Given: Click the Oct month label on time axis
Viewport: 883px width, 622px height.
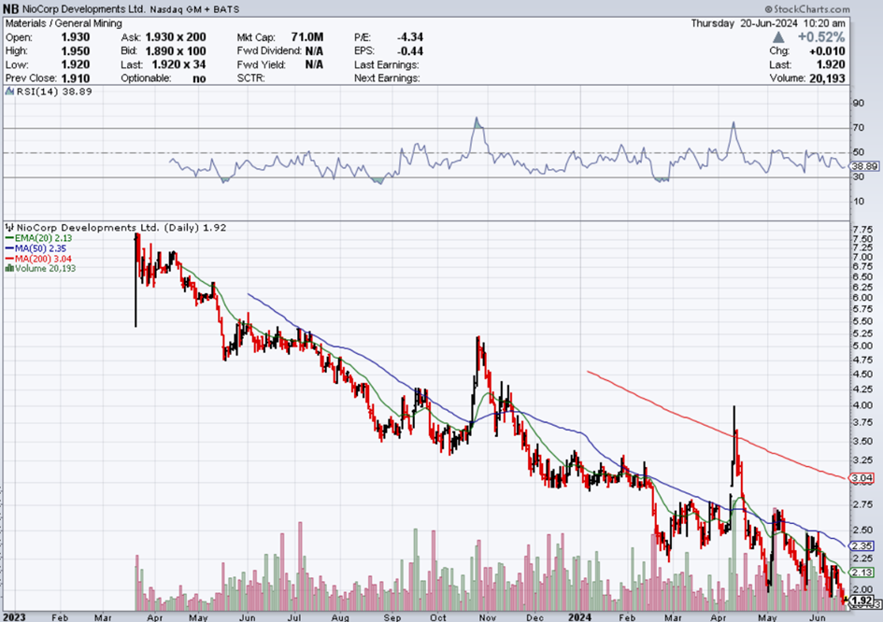Looking at the screenshot, I should (x=438, y=617).
